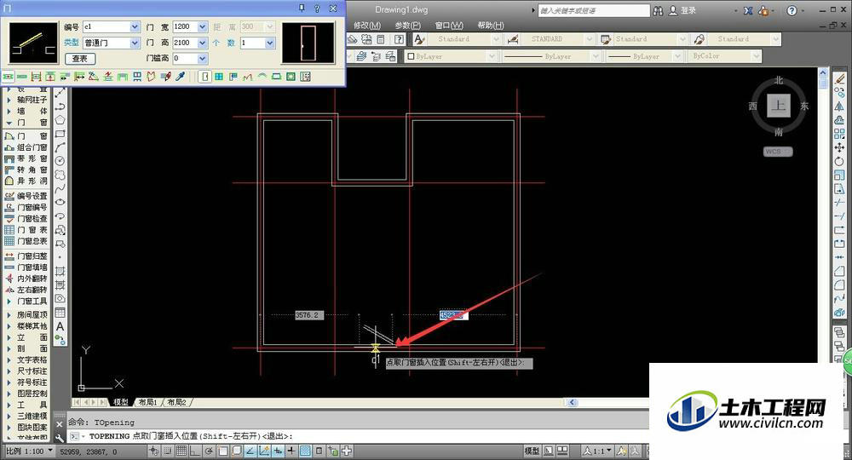
Task: Toggle ortho mode in status bar
Action: (x=194, y=451)
